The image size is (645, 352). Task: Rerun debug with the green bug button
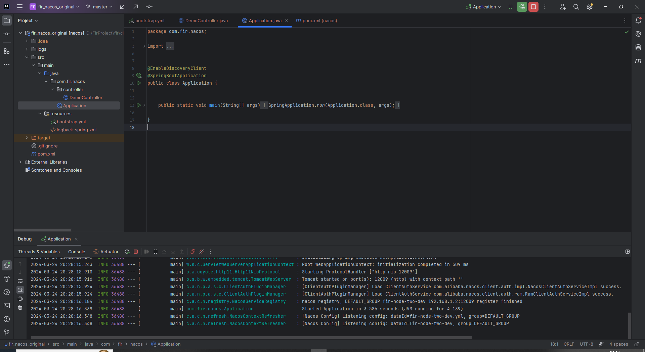coord(522,7)
